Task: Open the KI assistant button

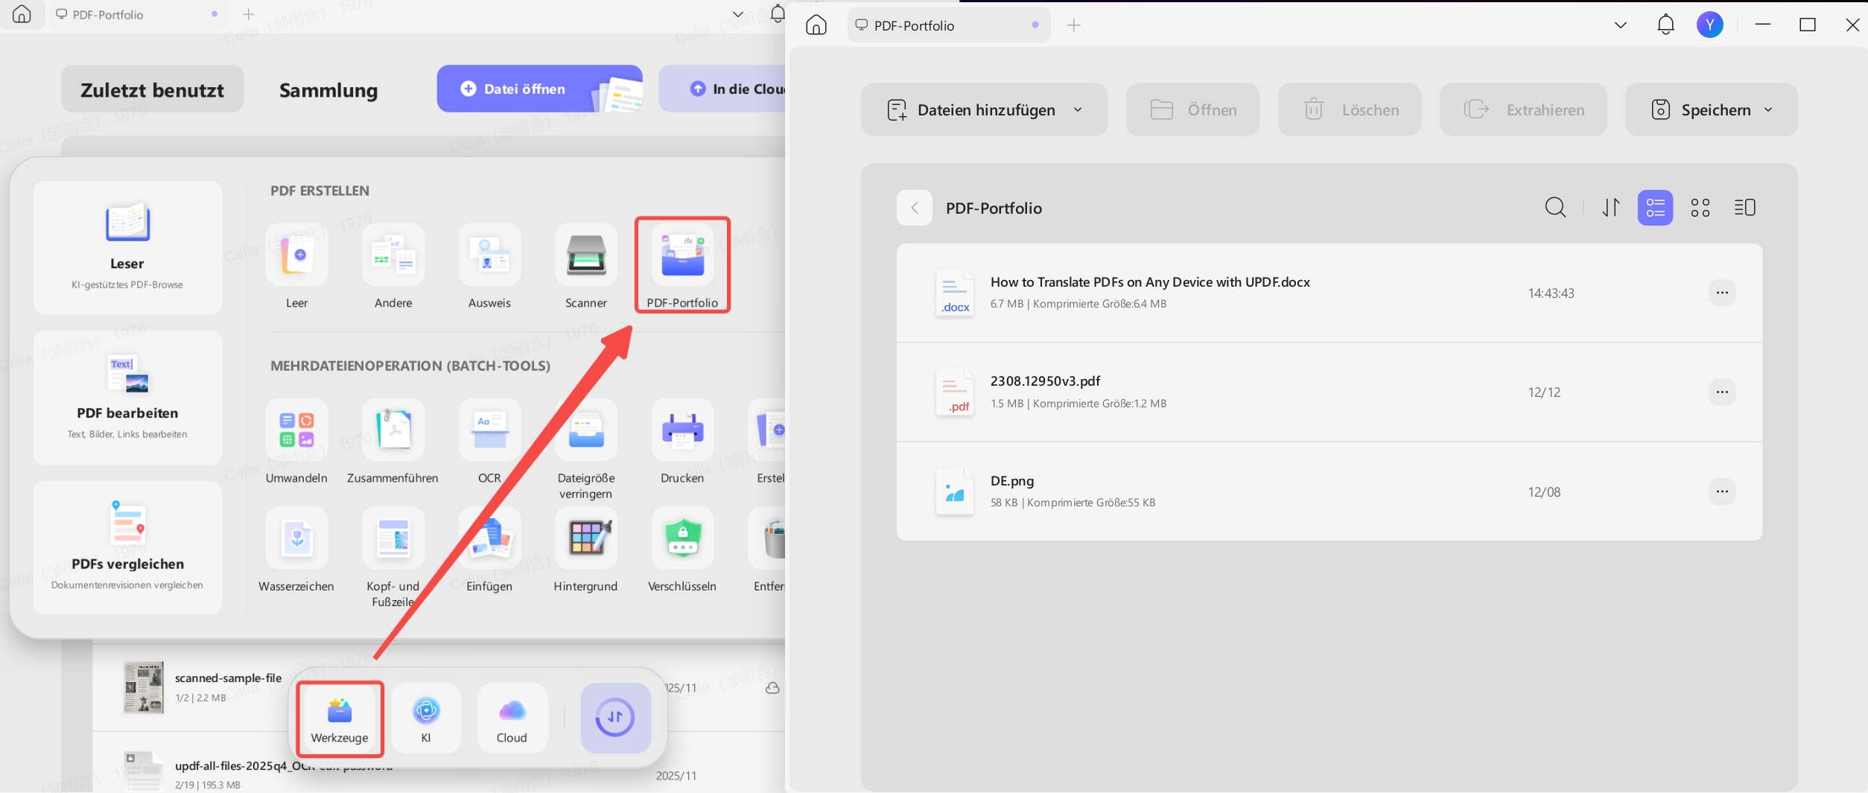Action: [426, 719]
